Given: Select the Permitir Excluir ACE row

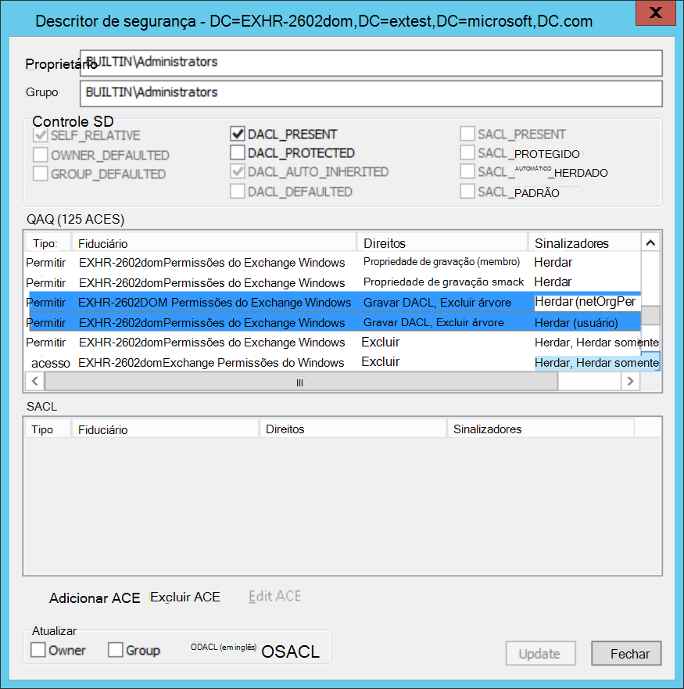Looking at the screenshot, I should point(333,343).
